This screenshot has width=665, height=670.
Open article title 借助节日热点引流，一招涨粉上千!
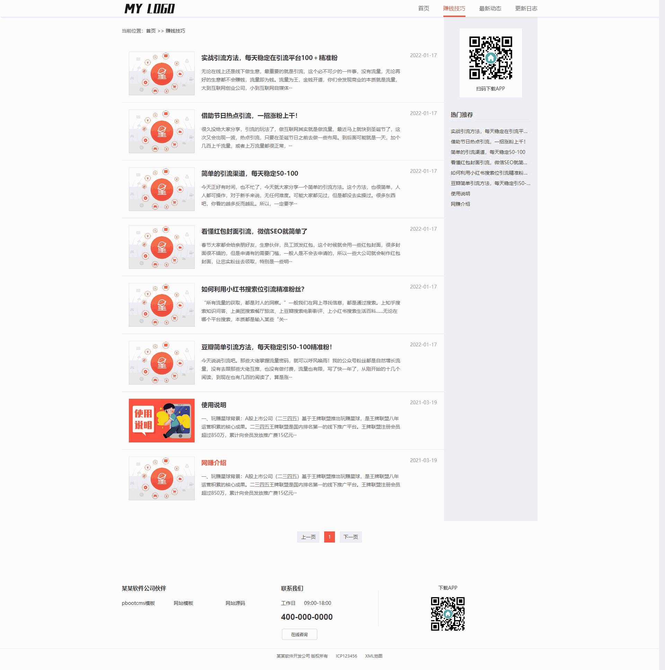pos(249,115)
